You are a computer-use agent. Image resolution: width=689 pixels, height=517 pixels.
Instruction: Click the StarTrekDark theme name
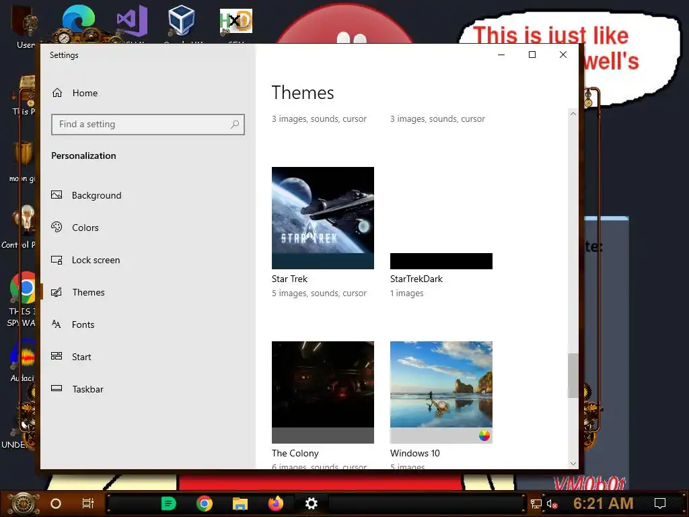click(416, 279)
